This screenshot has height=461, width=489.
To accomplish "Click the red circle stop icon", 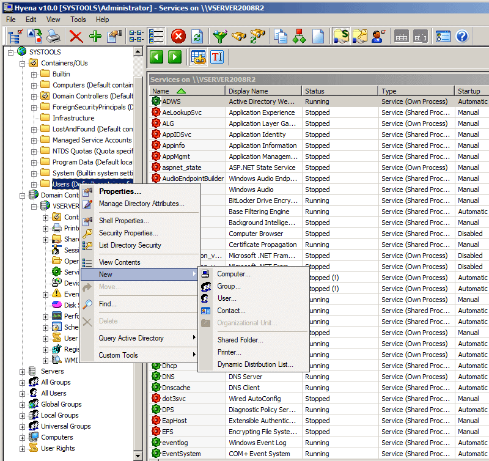I will pos(178,36).
